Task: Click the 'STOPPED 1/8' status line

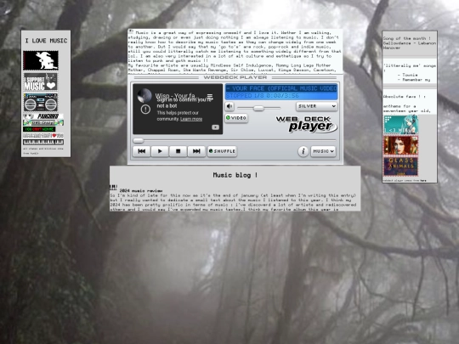Action: (263, 96)
